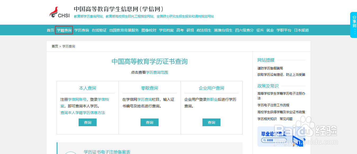Screen dimensions: 357x154
Task: Select 在线验证 navigation item
Action: [x=99, y=30]
